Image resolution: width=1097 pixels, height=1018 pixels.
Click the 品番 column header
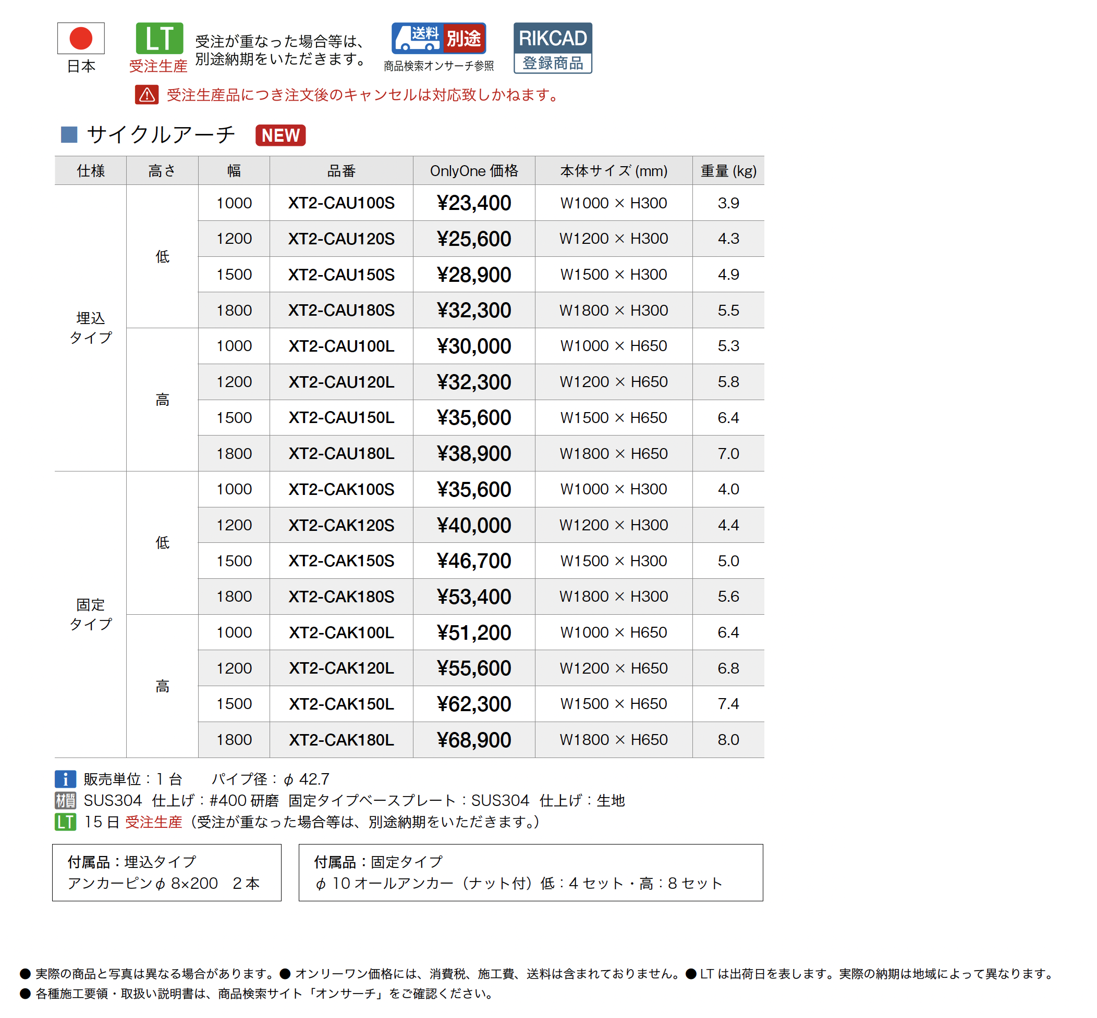coord(341,171)
